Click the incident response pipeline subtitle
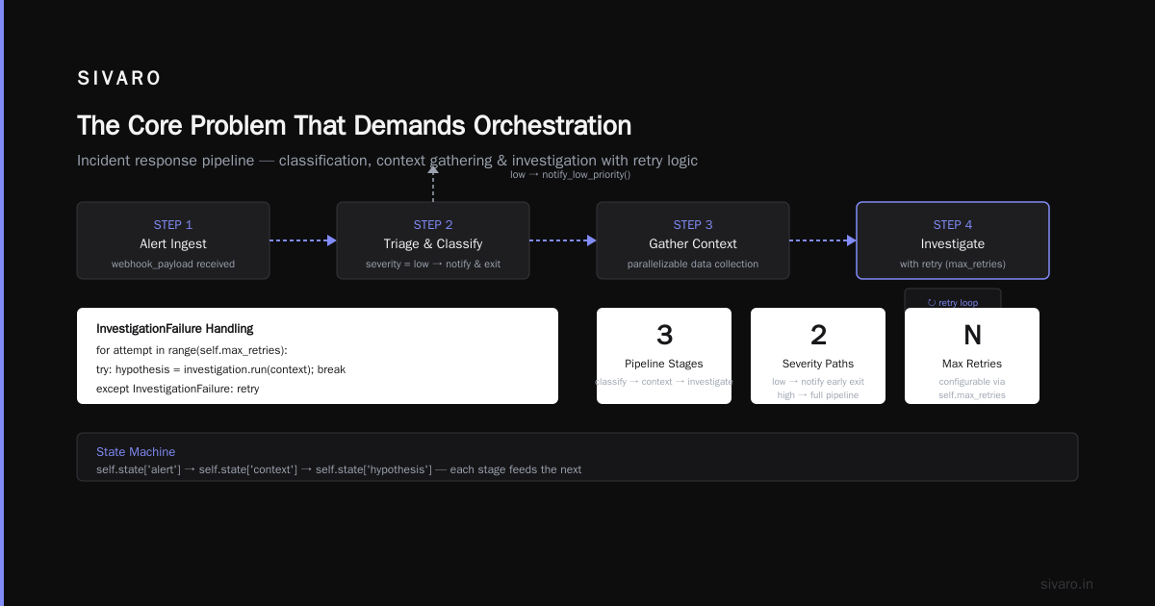The width and height of the screenshot is (1155, 606). pyautogui.click(x=387, y=161)
